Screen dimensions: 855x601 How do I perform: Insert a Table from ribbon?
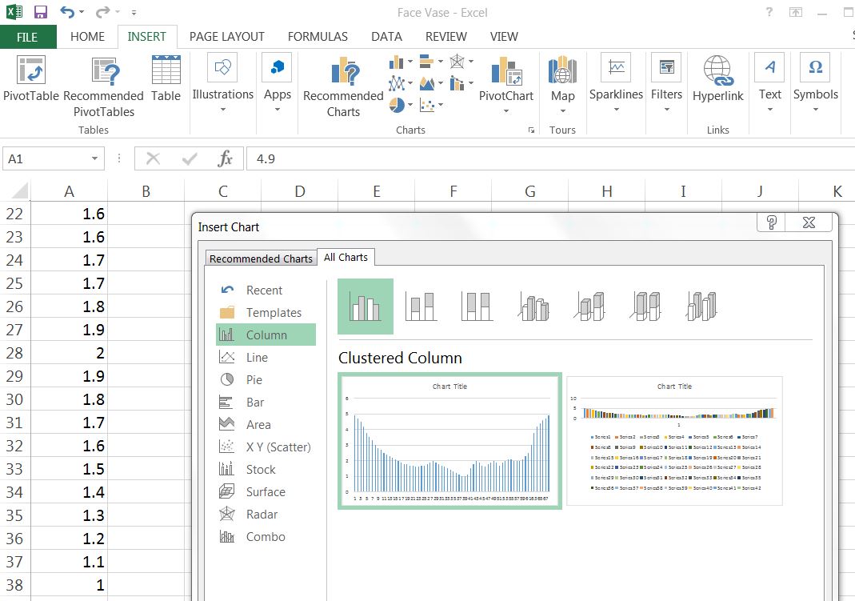click(x=166, y=79)
